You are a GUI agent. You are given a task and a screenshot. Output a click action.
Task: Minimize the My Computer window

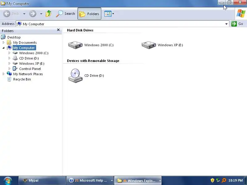pos(222,2)
